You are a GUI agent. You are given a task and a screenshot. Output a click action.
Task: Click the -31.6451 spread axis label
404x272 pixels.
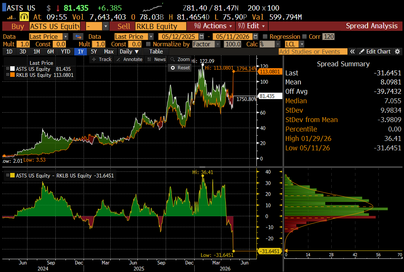click(270, 251)
